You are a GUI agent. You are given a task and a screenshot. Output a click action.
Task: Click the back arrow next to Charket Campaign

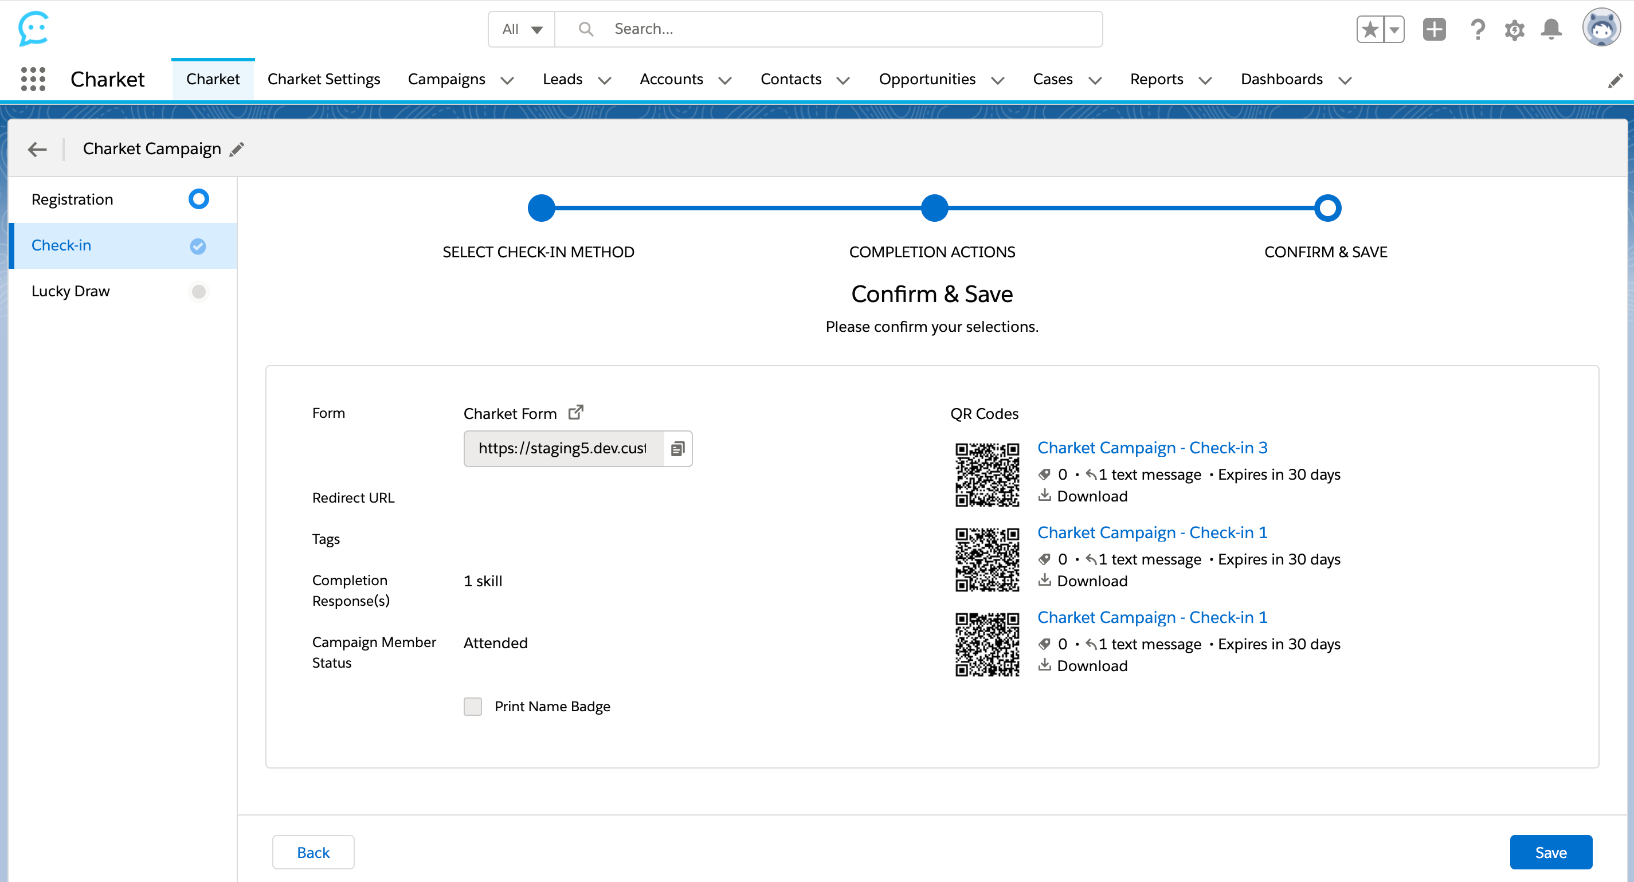(37, 149)
